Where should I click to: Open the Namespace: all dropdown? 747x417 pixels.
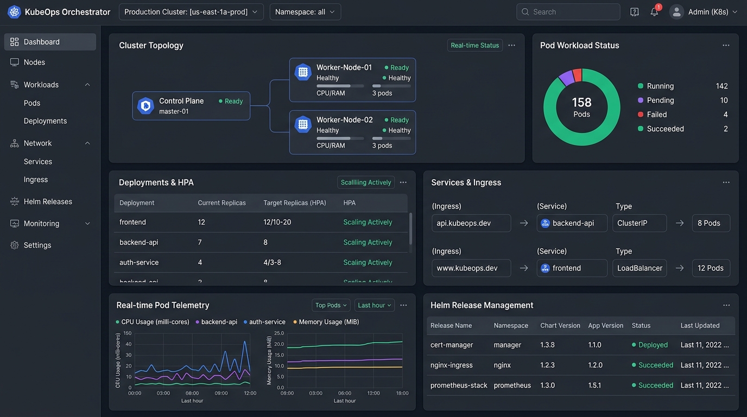pyautogui.click(x=305, y=12)
